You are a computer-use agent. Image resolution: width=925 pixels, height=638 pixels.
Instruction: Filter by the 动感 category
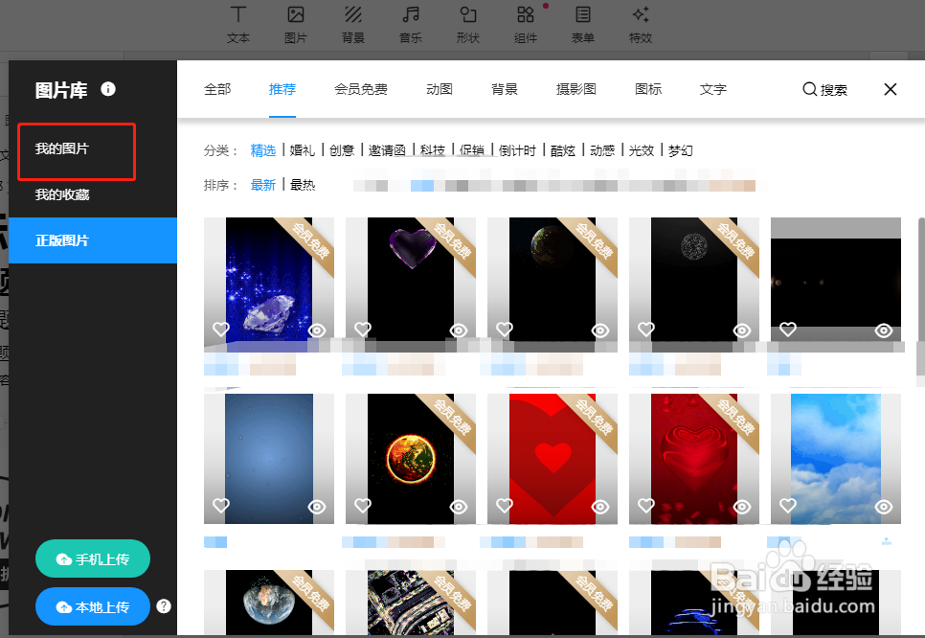[602, 150]
